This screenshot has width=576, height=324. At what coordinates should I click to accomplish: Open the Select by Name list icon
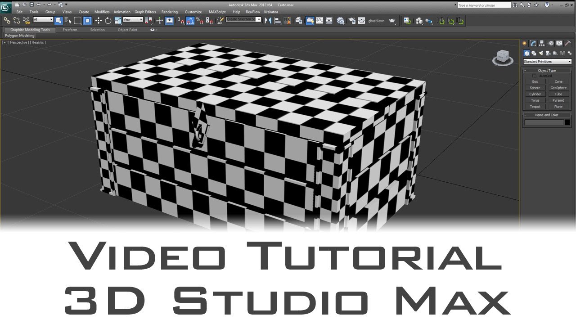[68, 20]
